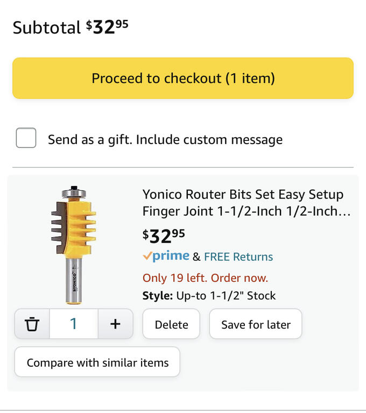
Task: Click the ellipsis ending the truncated product title
Action: click(x=344, y=212)
